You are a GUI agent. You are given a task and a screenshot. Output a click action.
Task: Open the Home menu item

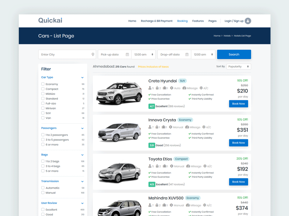coord(132,21)
